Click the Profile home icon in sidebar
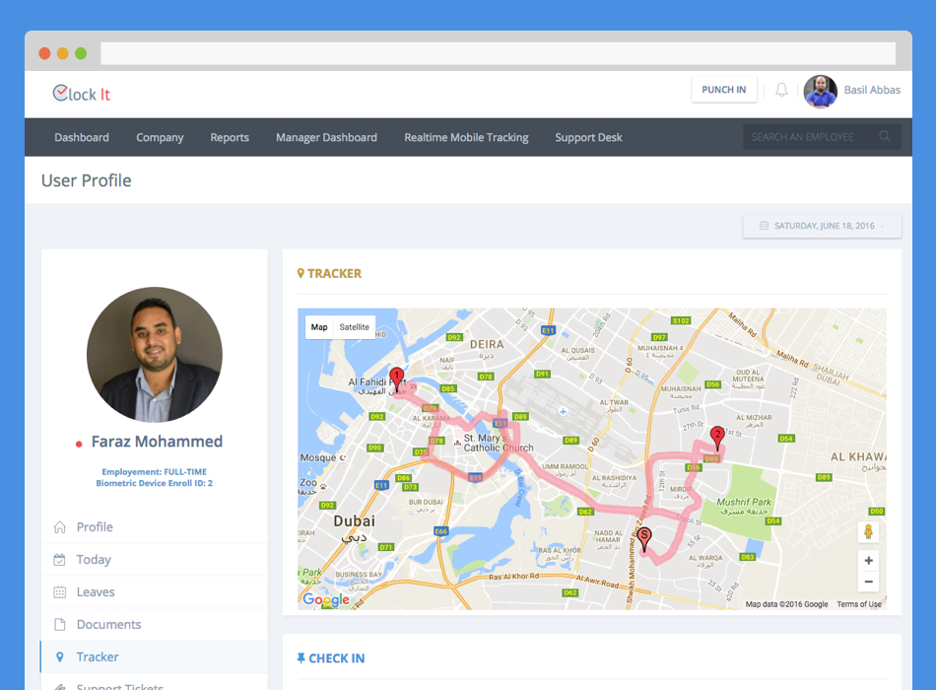 pyautogui.click(x=60, y=527)
